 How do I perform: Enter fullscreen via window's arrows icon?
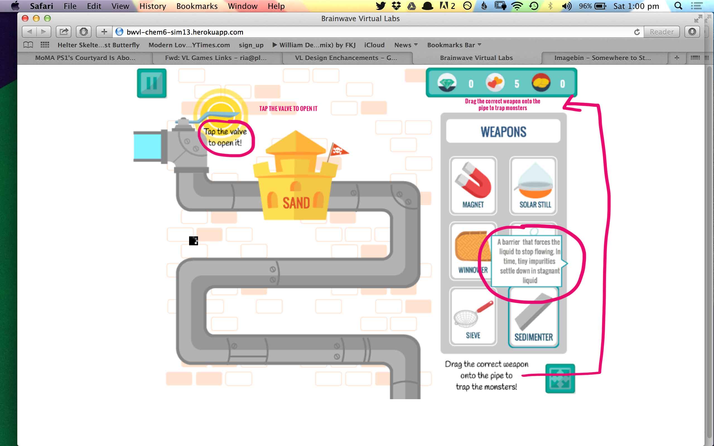[698, 19]
